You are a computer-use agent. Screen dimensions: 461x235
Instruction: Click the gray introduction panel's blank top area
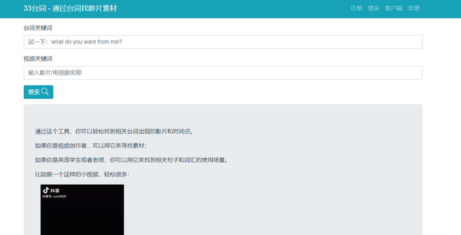(x=223, y=116)
